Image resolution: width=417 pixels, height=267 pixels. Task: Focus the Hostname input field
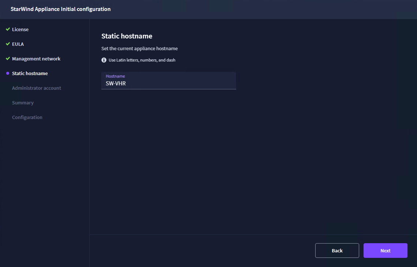click(169, 81)
